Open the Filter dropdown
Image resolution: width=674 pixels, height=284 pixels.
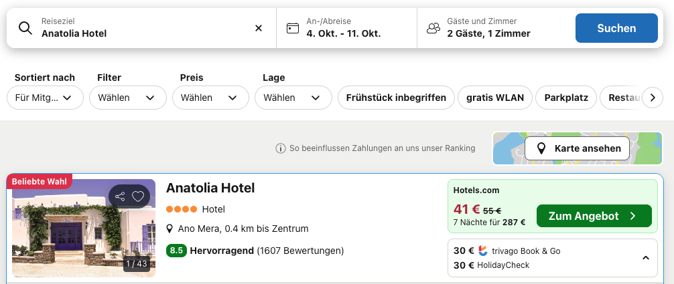point(128,98)
